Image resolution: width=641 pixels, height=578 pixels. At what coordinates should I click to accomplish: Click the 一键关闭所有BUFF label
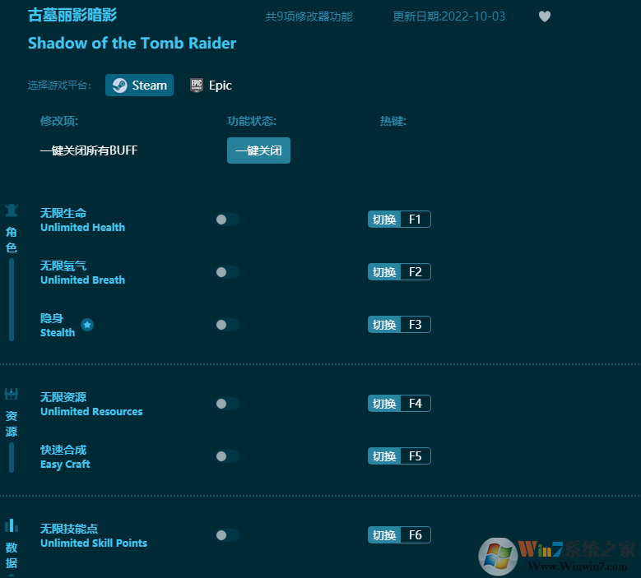tap(89, 150)
